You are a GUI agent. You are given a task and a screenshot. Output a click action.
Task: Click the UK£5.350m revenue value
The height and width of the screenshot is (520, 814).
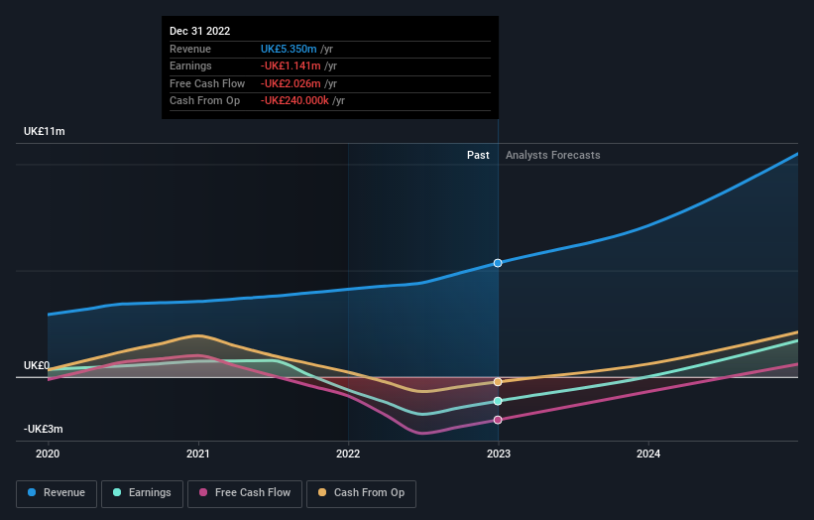click(x=289, y=49)
